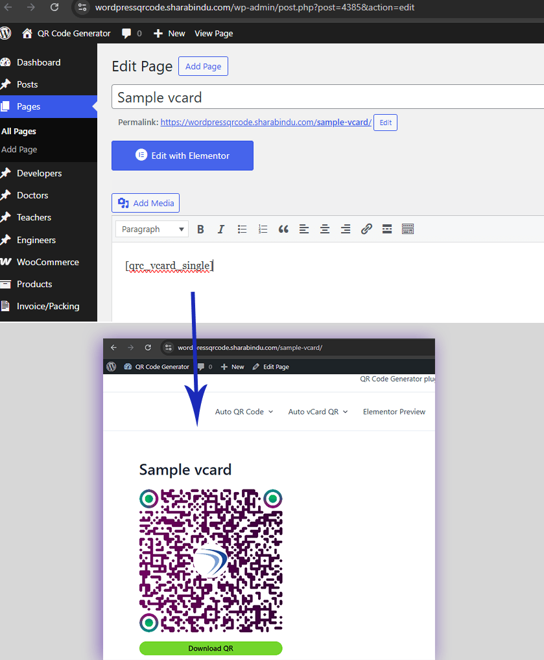
Task: Insert the Read More tag
Action: [387, 230]
